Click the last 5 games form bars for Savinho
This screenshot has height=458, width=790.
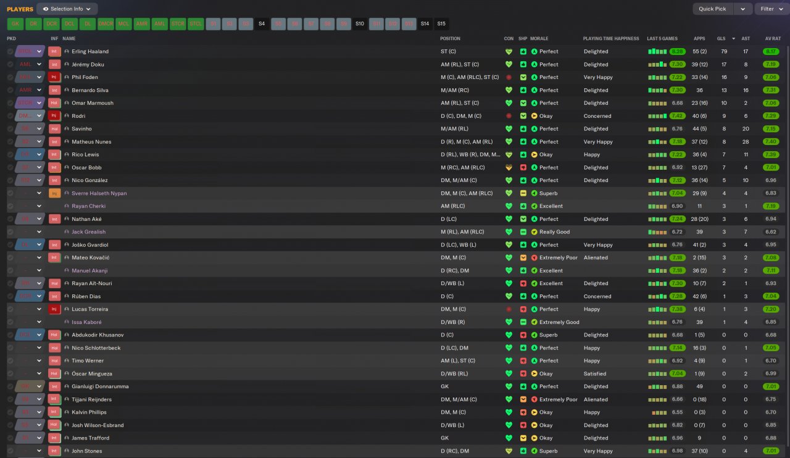[657, 129]
